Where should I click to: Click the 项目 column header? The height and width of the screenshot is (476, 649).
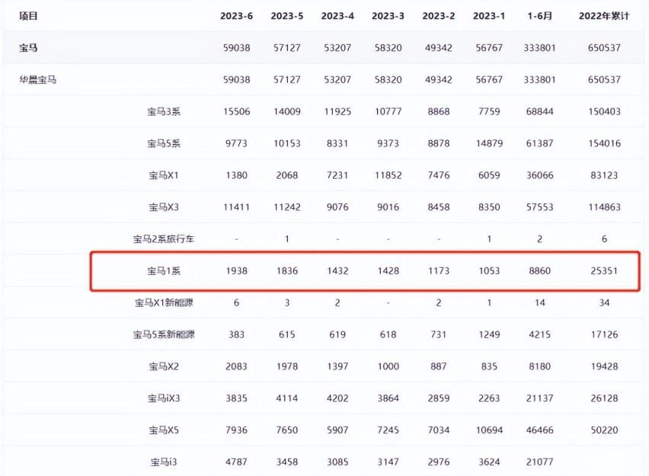pyautogui.click(x=28, y=16)
